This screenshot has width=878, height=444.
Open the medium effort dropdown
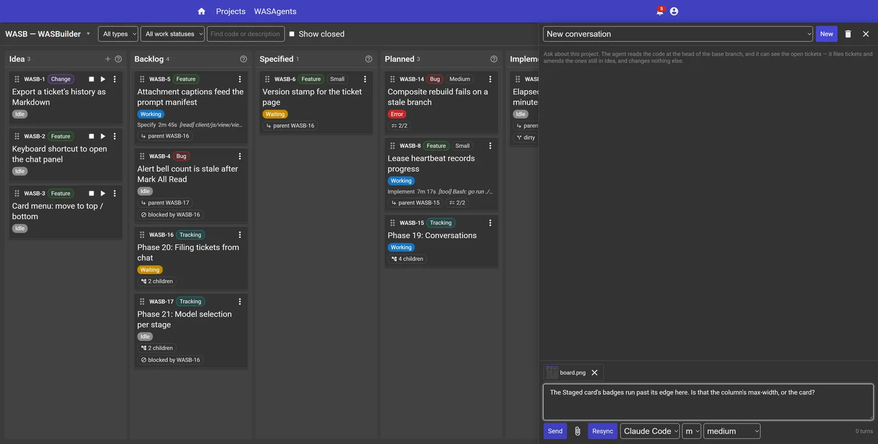point(732,431)
